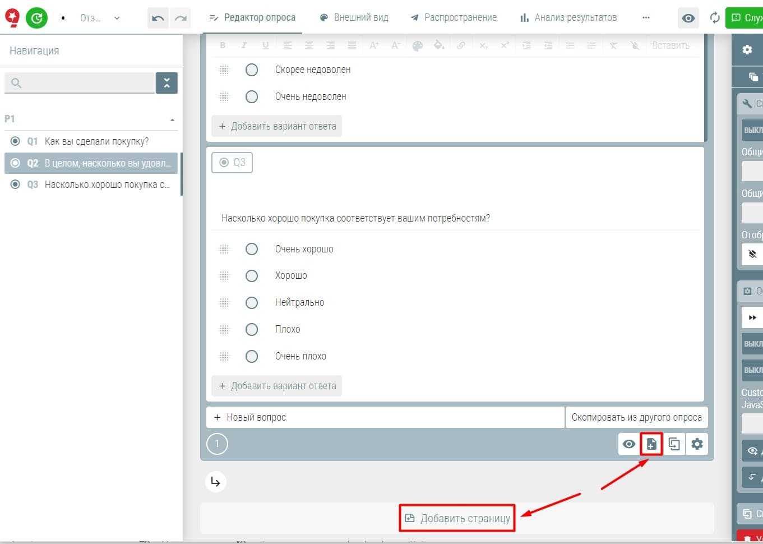Collapse all items button next to search
The image size is (763, 544).
pos(167,83)
